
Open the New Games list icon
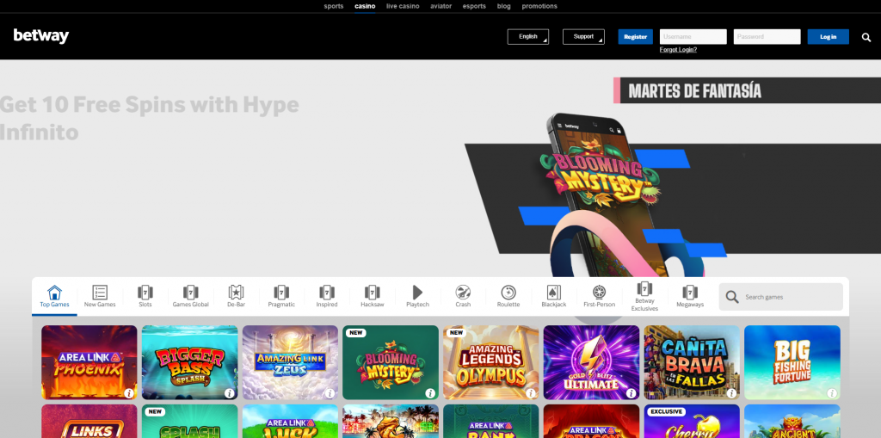[x=100, y=293]
